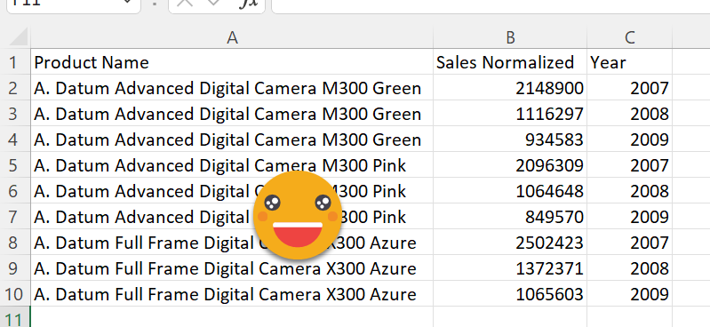Select column B header
710x327 pixels.
click(510, 37)
